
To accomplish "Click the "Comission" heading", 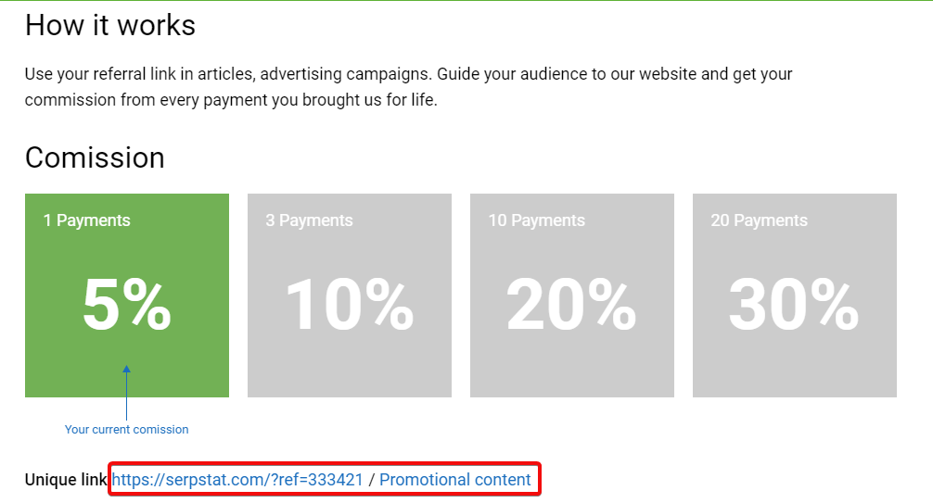I will click(x=95, y=157).
